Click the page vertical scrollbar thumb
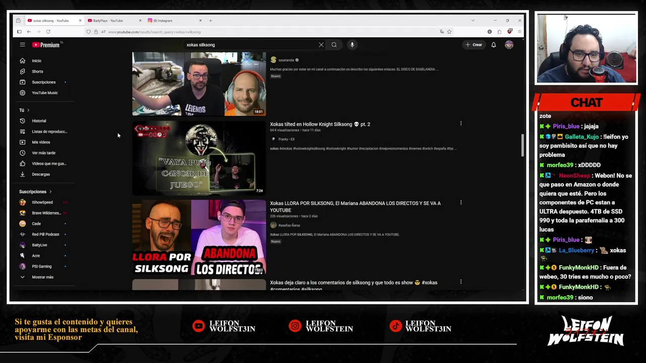The image size is (646, 363). click(522, 146)
